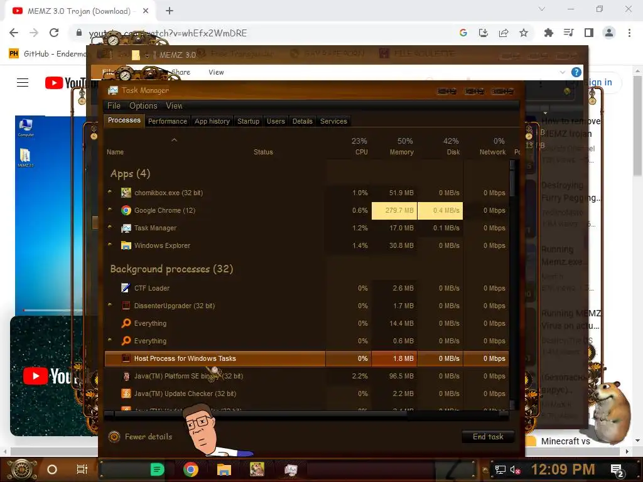This screenshot has height=482, width=643.
Task: Click the Windows Explorer folder icon in process list
Action: pyautogui.click(x=126, y=245)
